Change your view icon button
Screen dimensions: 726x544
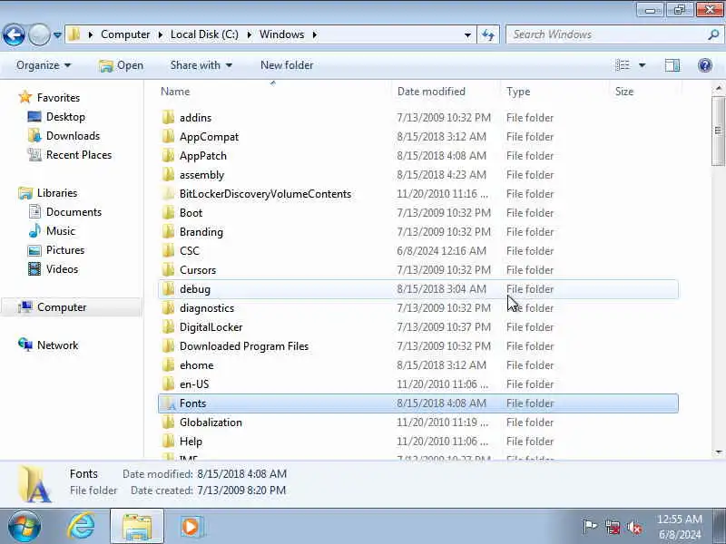623,65
